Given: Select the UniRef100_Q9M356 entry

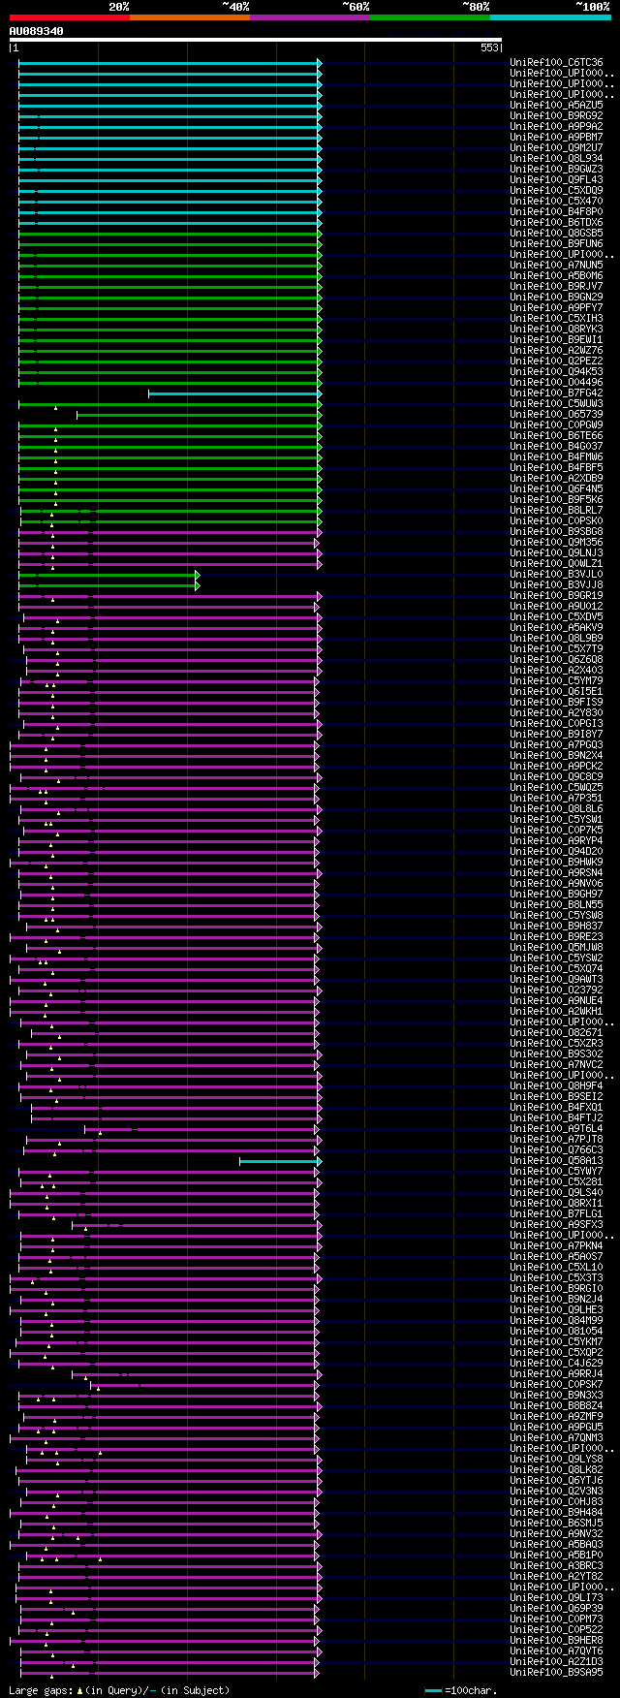Looking at the screenshot, I should (556, 543).
